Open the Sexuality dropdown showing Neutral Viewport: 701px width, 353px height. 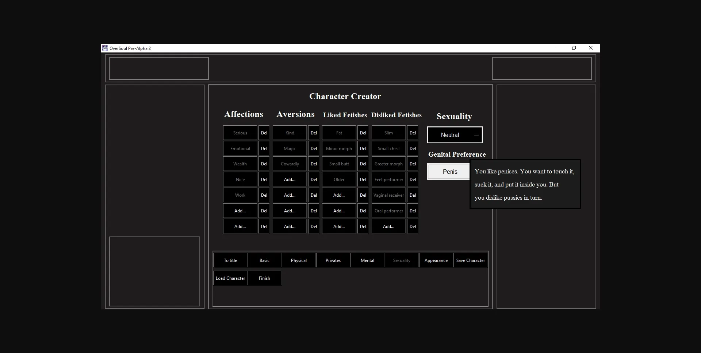(455, 135)
